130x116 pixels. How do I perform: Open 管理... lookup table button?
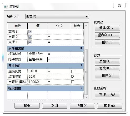(107, 94)
